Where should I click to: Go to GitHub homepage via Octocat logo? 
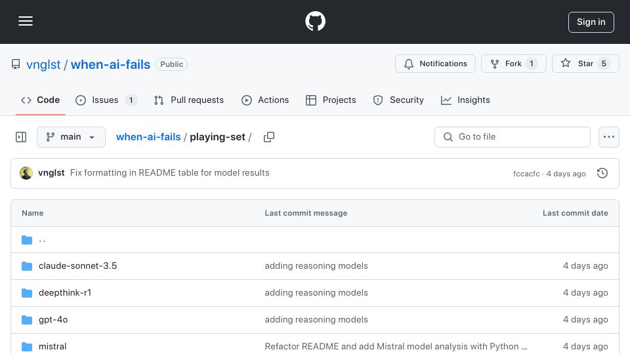(315, 21)
